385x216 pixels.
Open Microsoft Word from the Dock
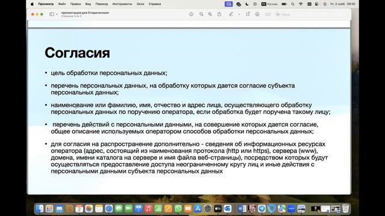coord(242,209)
